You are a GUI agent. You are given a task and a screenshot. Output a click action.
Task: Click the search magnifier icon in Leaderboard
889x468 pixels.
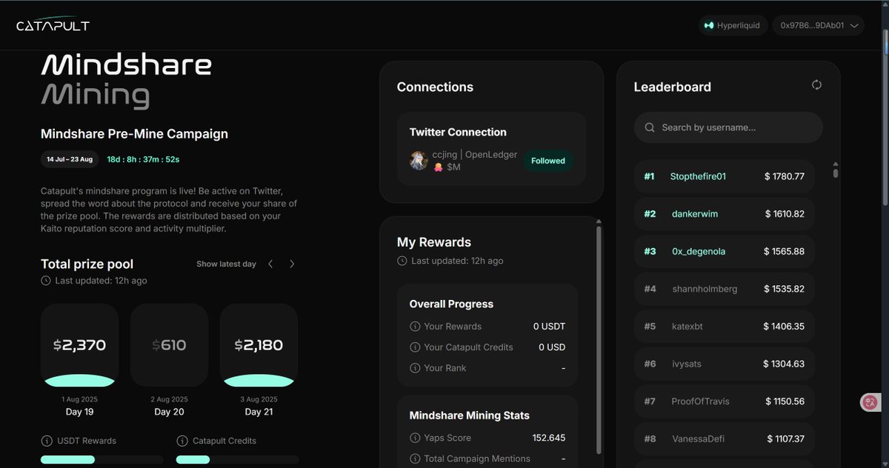[x=650, y=127]
